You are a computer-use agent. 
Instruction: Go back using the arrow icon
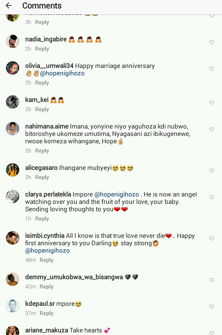[9, 6]
